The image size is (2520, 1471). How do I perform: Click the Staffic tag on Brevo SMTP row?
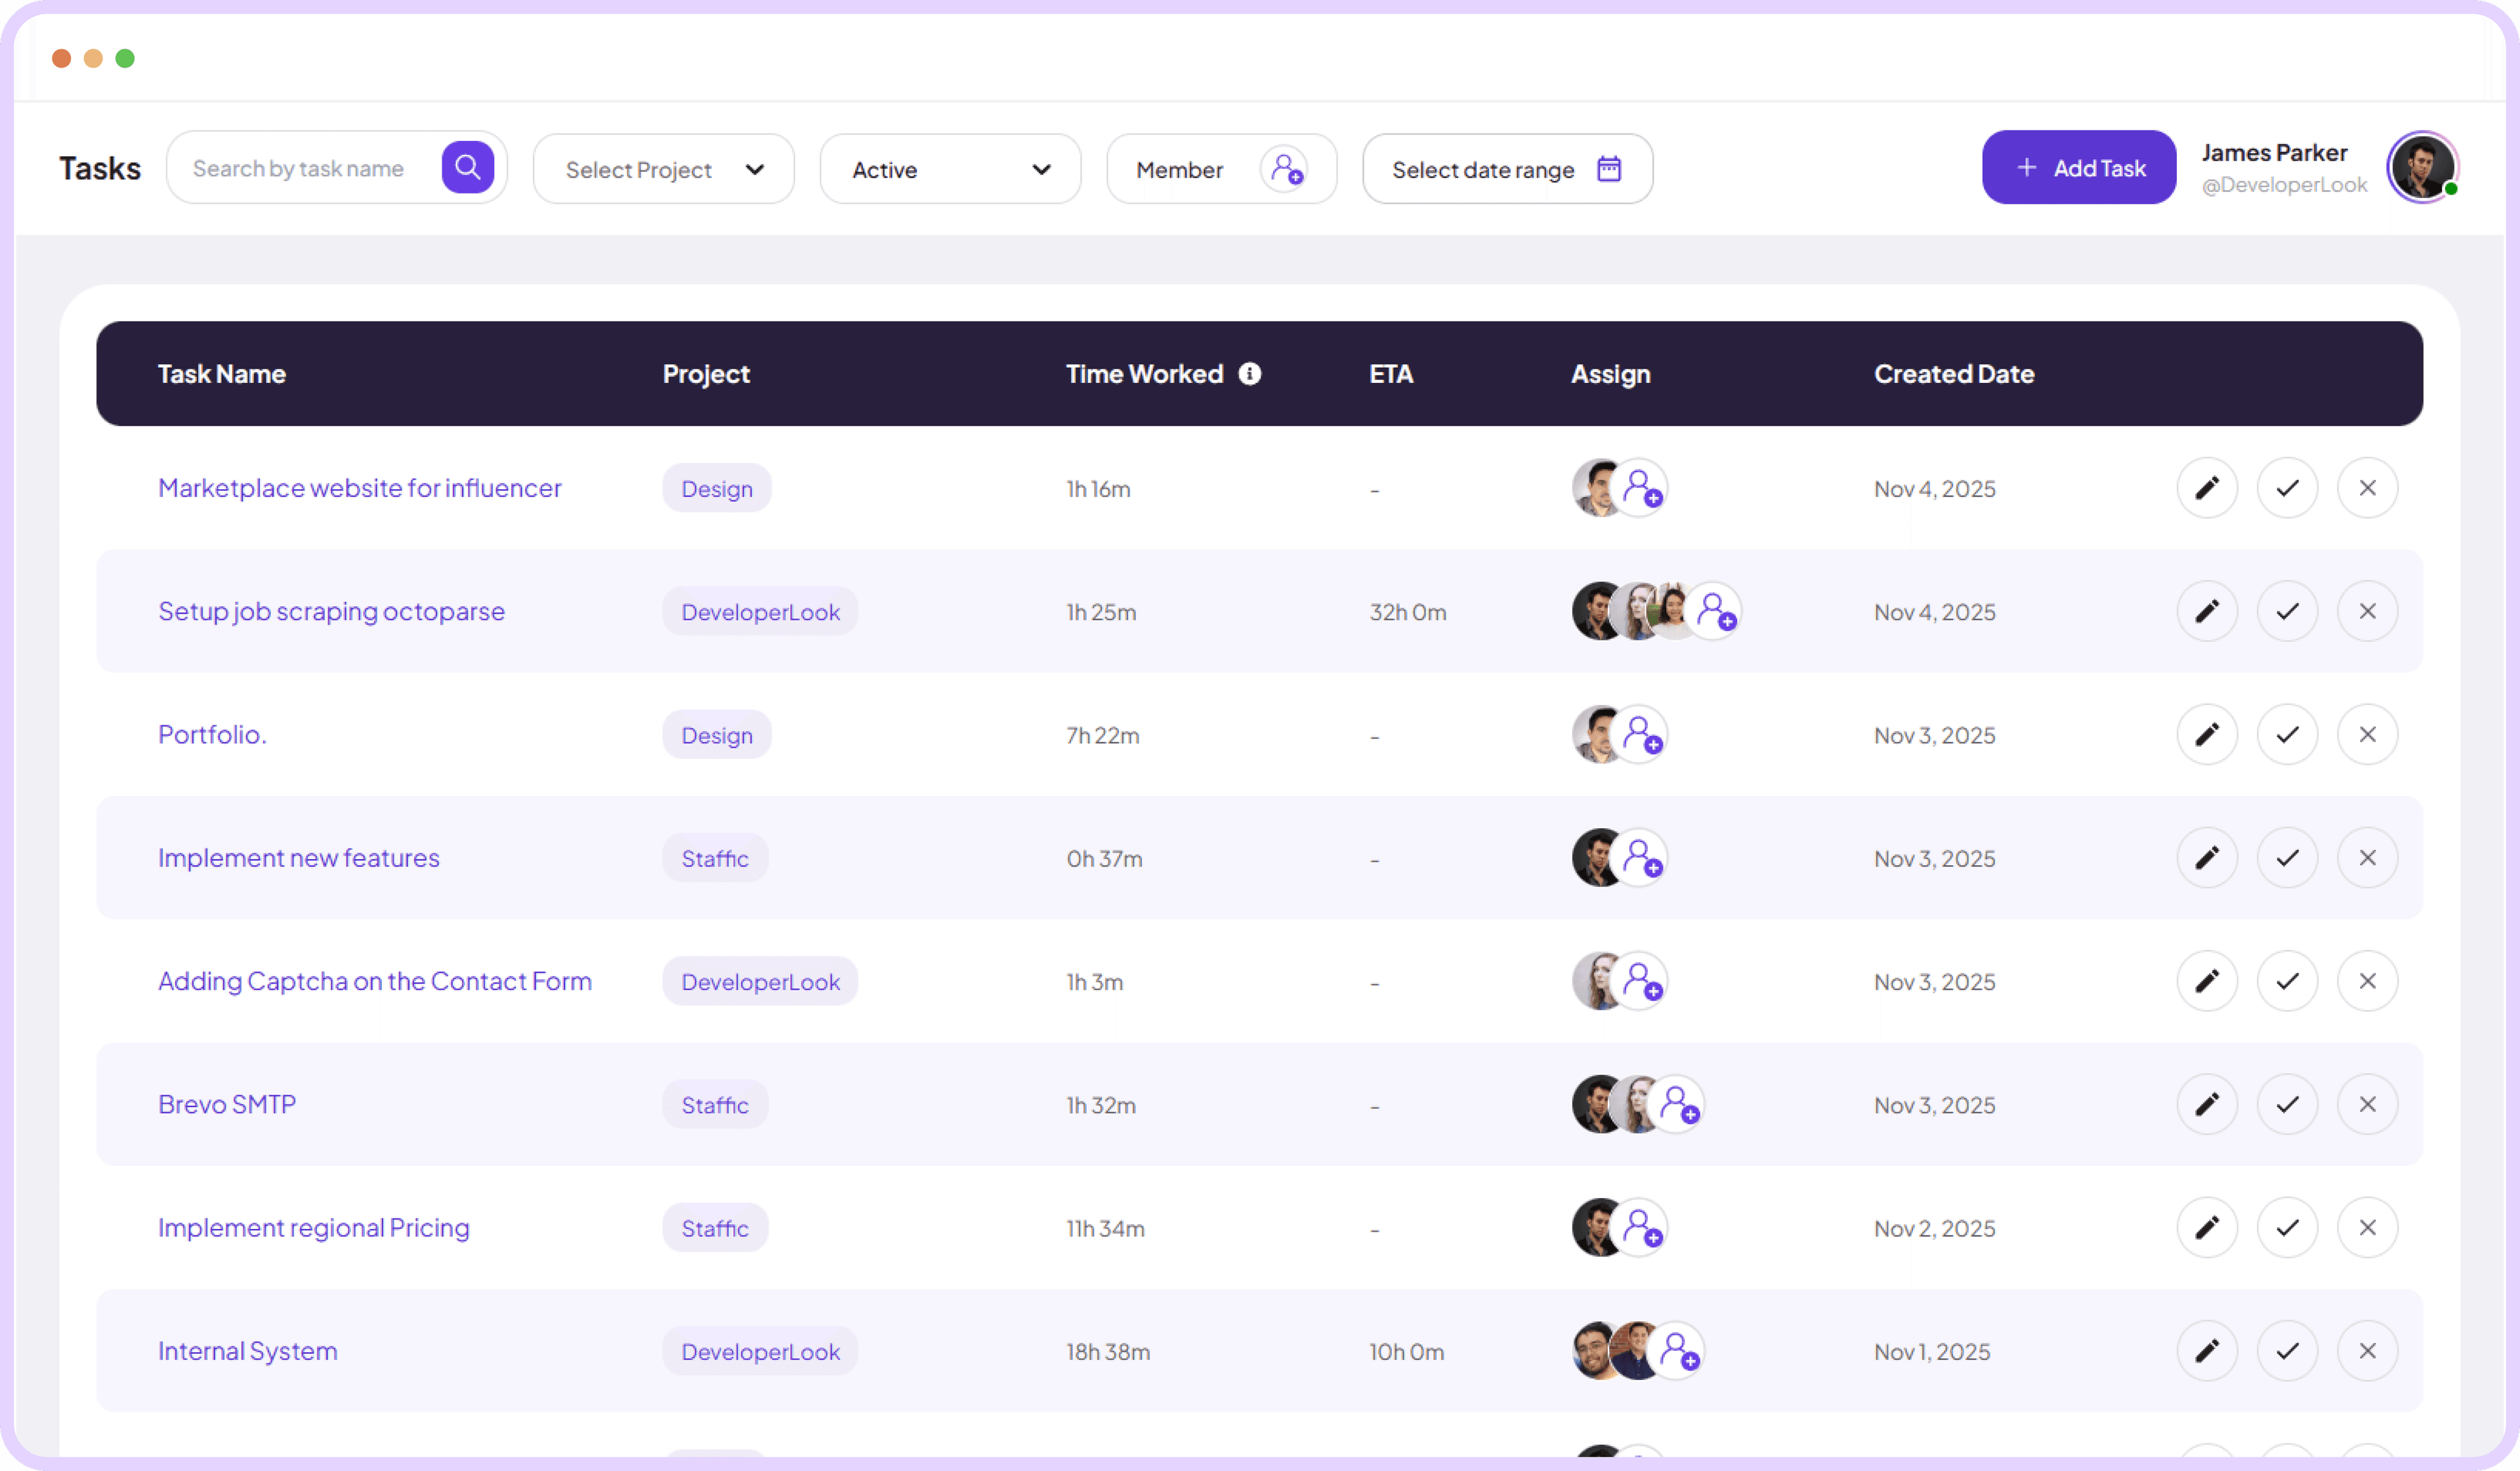pos(714,1104)
